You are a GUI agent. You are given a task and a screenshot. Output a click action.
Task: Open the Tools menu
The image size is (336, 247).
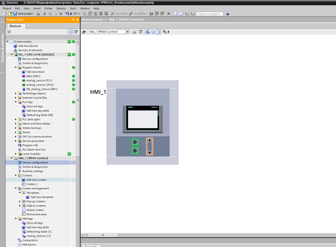pyautogui.click(x=73, y=8)
